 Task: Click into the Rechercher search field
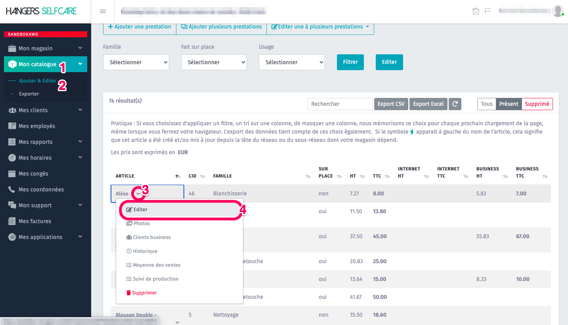click(340, 104)
